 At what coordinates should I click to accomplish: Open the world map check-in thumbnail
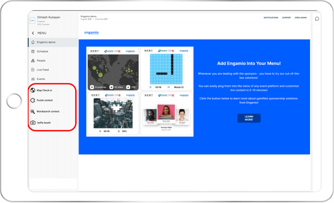coord(113,69)
